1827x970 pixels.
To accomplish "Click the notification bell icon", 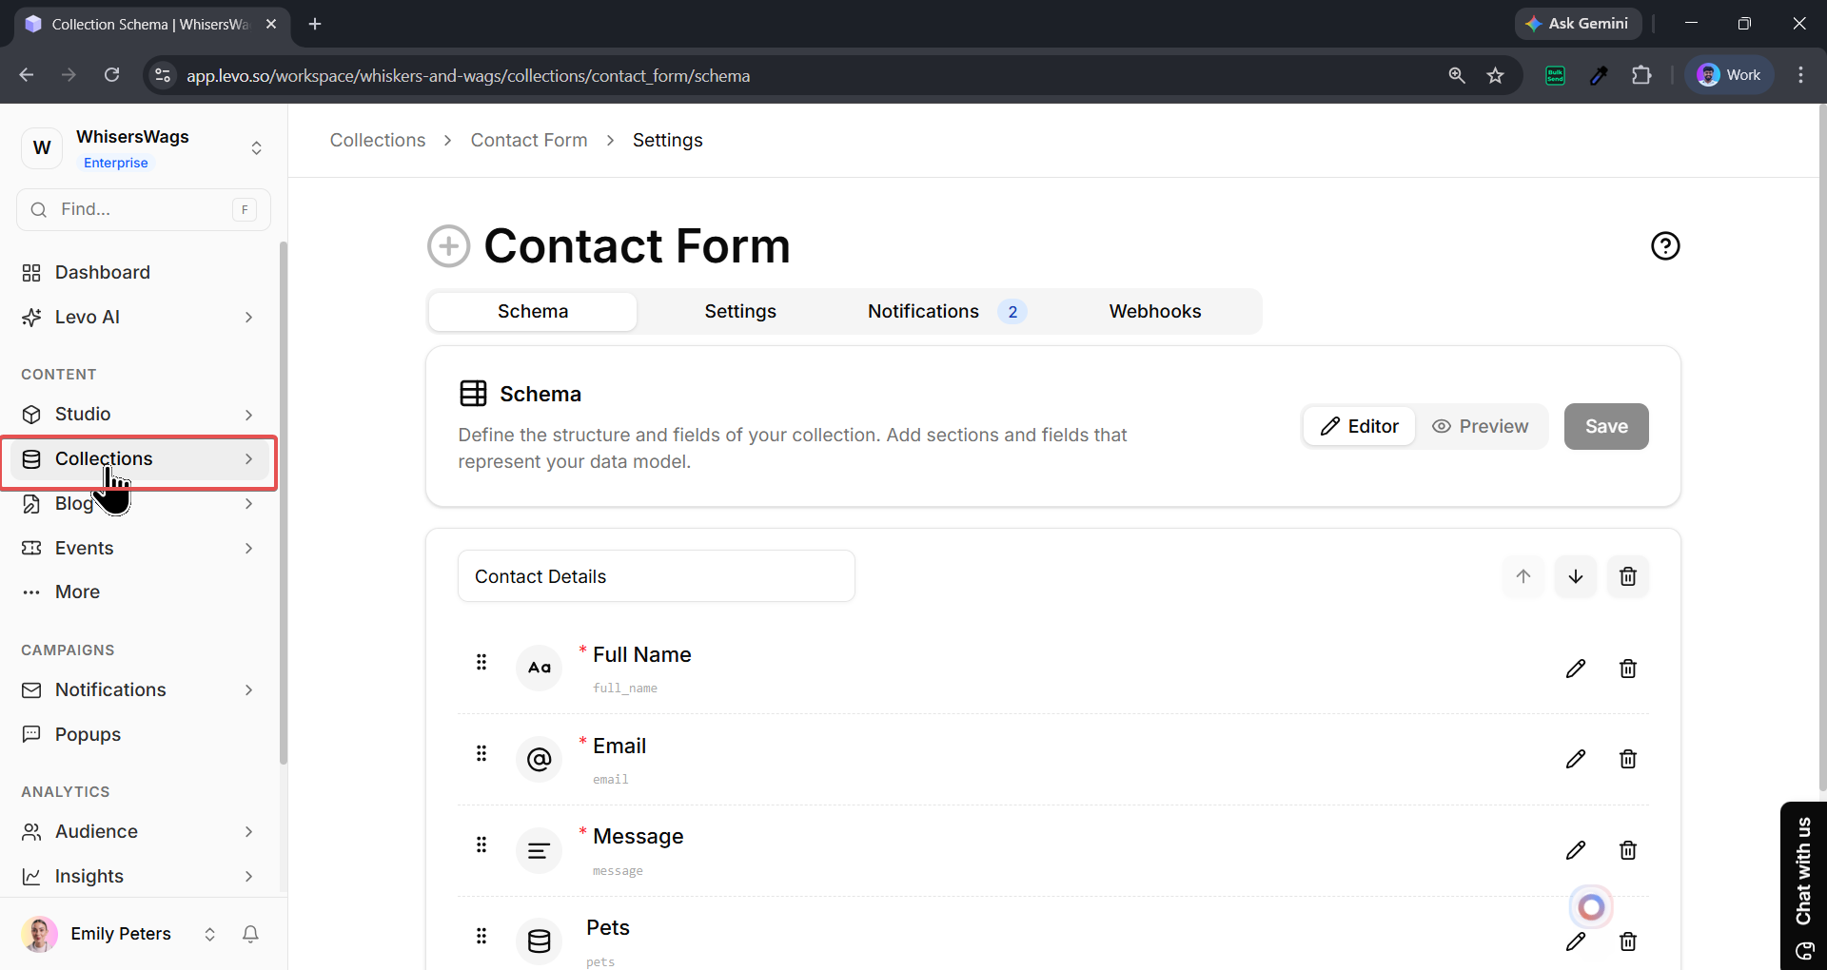I will [x=250, y=934].
